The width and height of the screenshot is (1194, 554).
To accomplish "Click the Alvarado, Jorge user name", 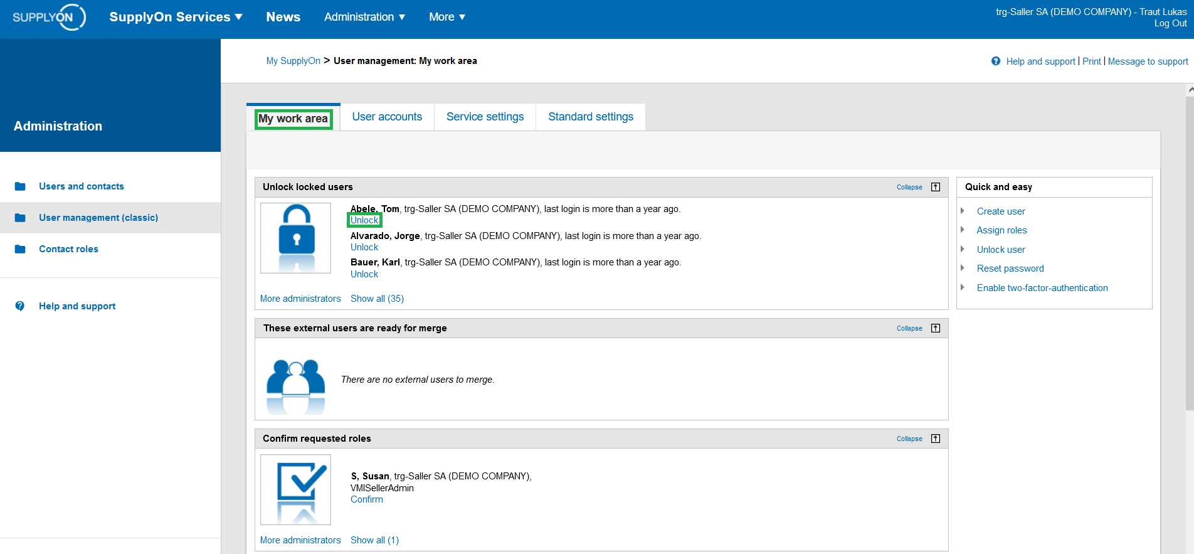I will click(x=385, y=236).
